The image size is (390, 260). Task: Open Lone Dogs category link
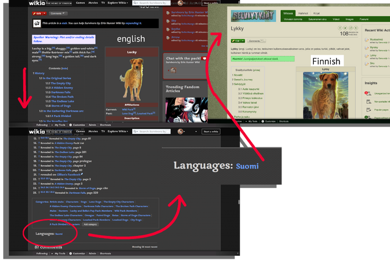[95, 202]
